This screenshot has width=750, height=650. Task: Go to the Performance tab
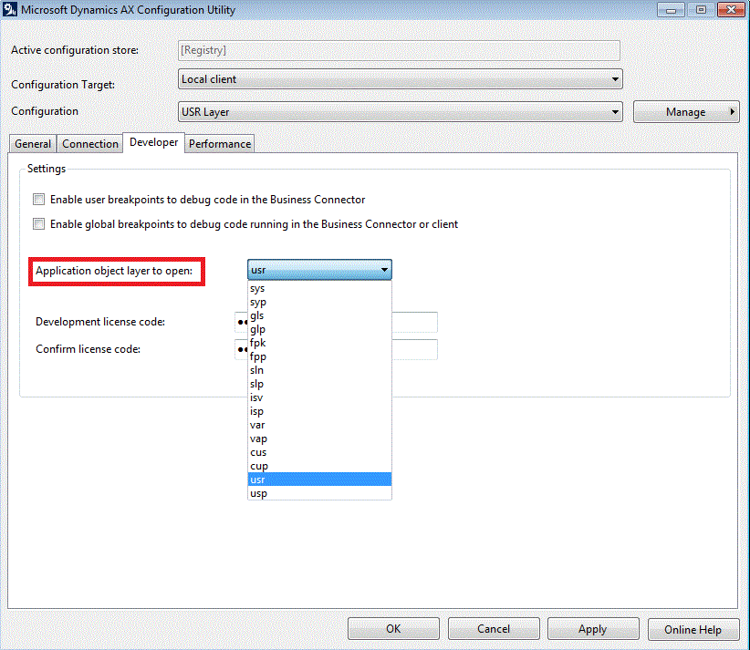pyautogui.click(x=220, y=144)
